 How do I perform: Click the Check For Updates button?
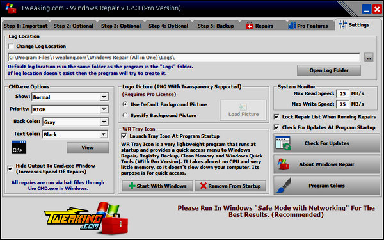326,143
